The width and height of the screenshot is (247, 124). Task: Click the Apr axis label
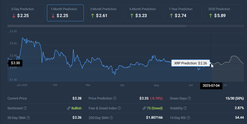click(122, 85)
